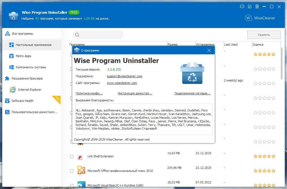Click the 234,96 MB size cell
287x189 pixels.
(x=174, y=168)
